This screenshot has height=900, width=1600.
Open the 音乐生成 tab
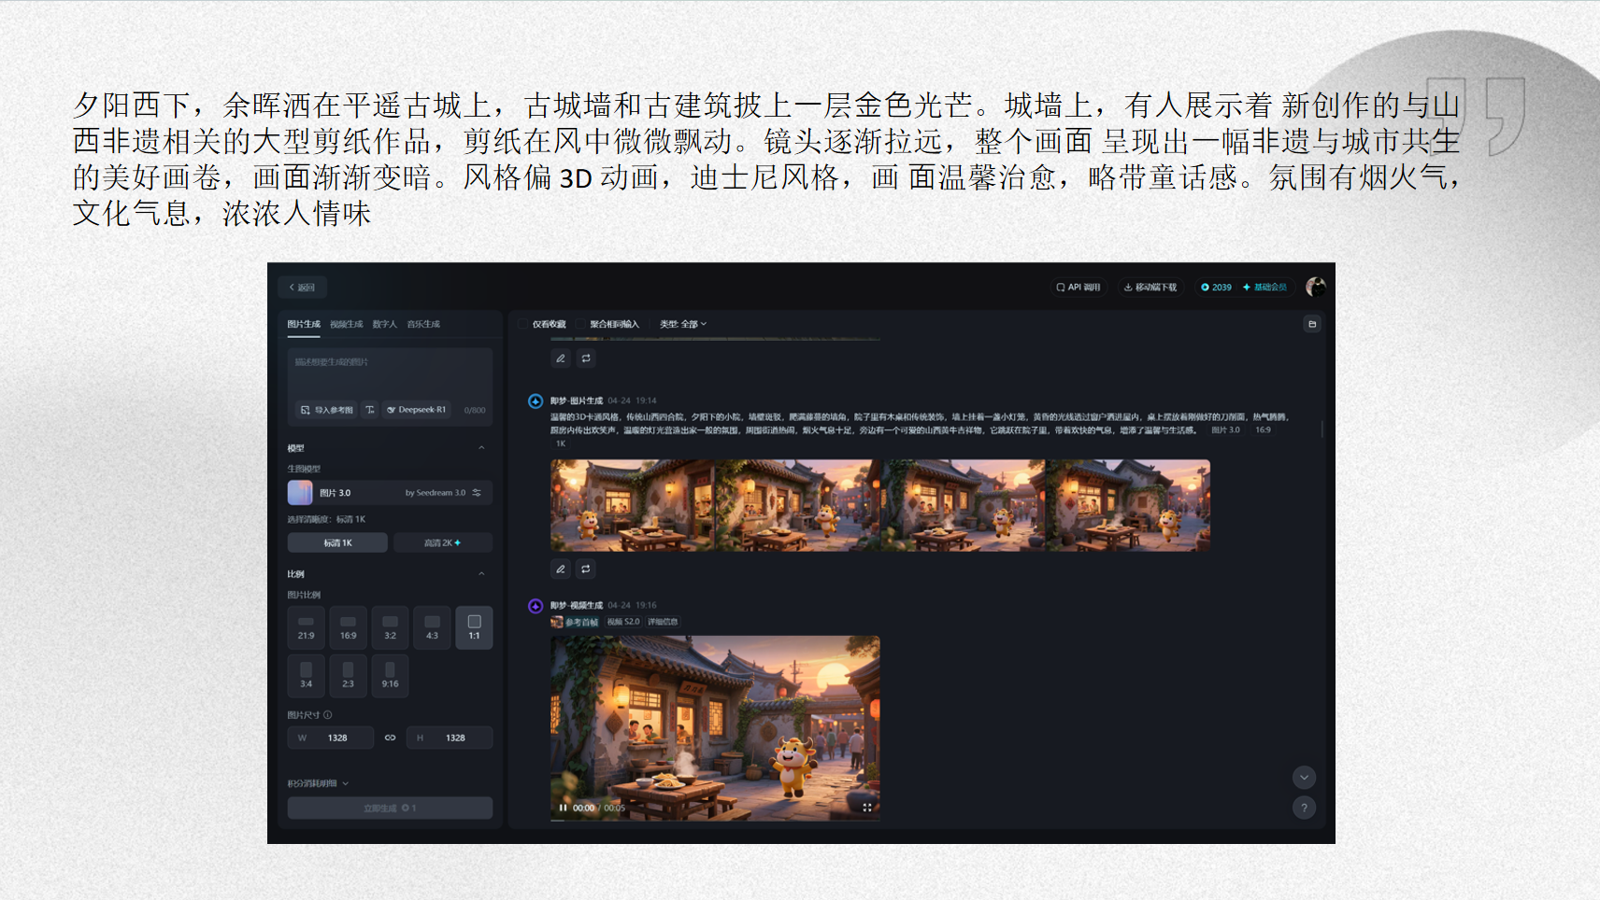(423, 324)
